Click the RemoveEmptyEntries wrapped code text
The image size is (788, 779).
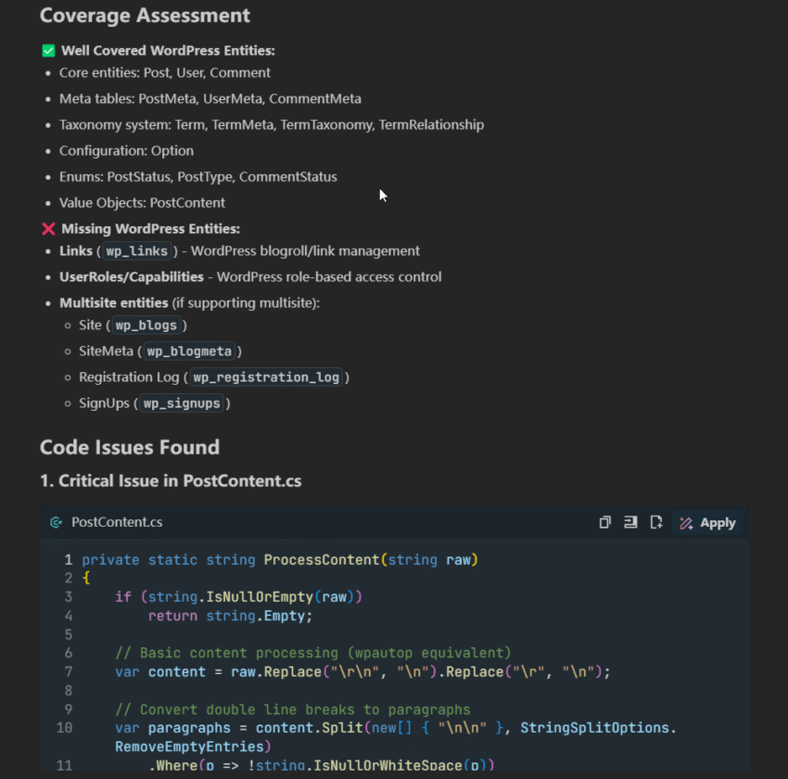pyautogui.click(x=193, y=747)
